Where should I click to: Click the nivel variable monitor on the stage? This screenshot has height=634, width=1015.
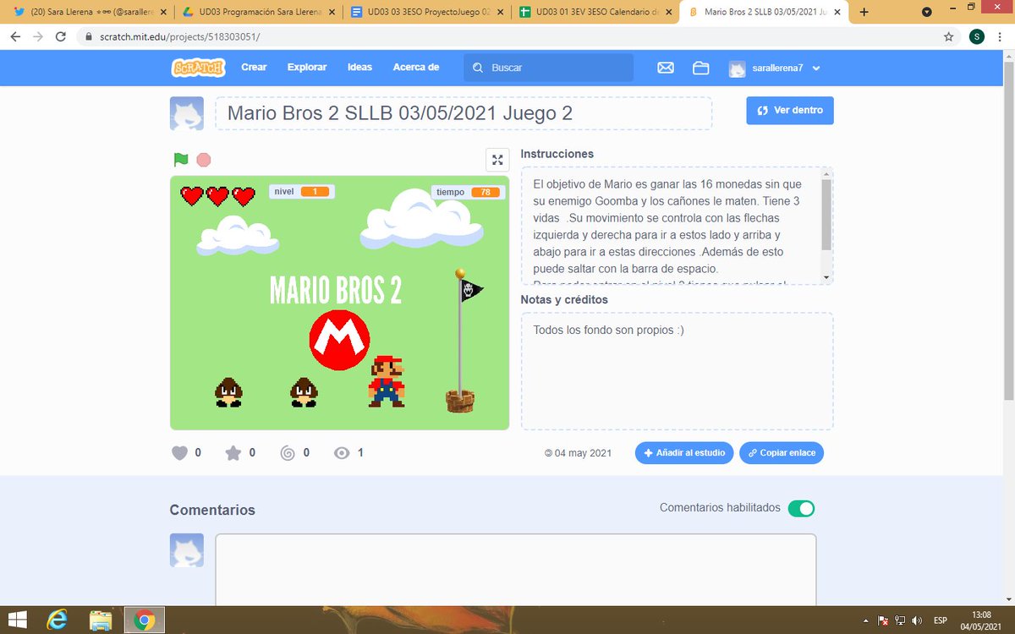click(302, 192)
